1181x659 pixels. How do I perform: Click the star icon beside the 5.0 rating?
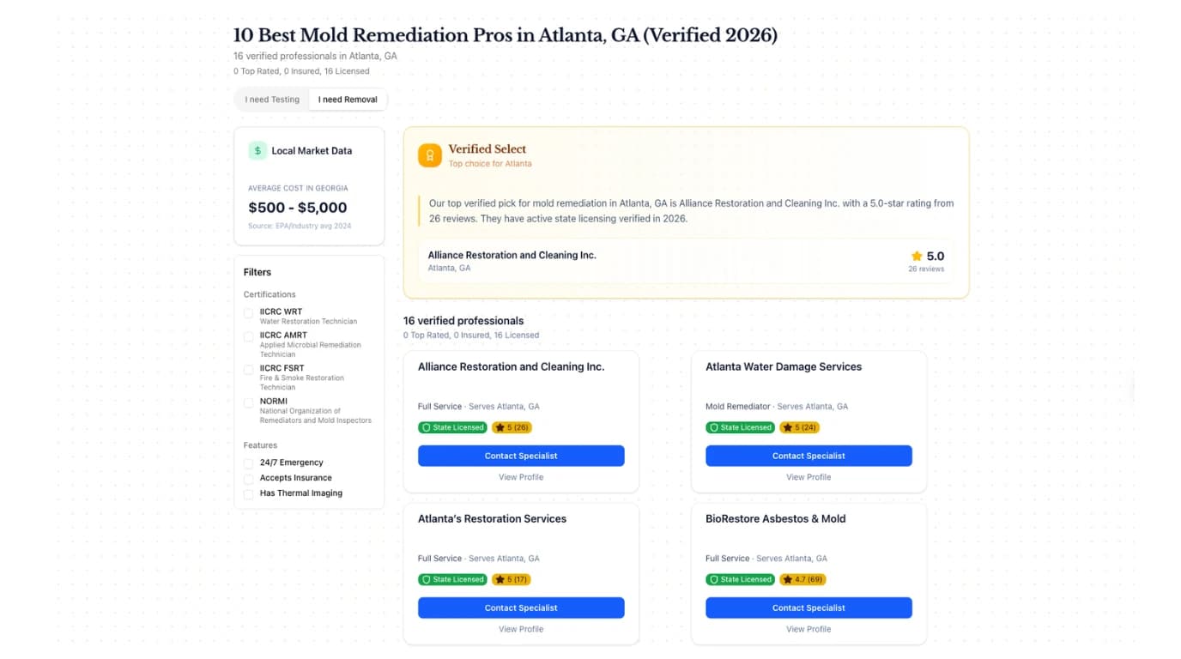(918, 256)
